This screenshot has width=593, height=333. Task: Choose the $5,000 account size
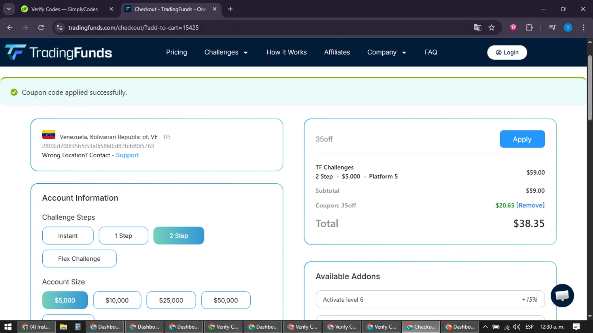[65, 300]
